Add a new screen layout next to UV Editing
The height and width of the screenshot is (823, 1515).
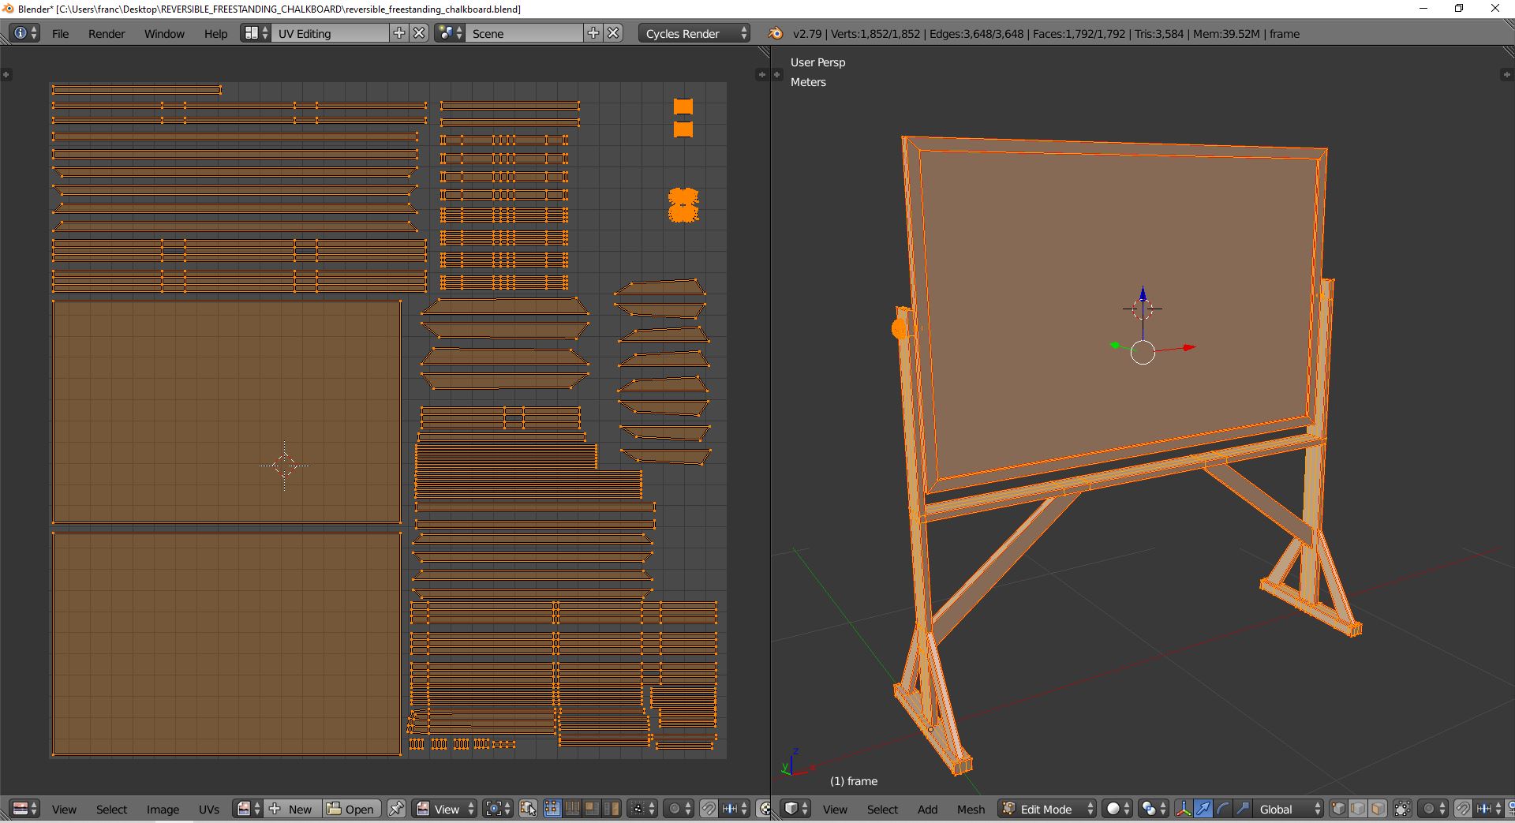tap(399, 33)
